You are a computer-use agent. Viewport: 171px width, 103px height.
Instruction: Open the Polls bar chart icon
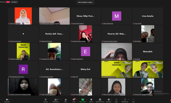pyautogui.click(x=65, y=99)
